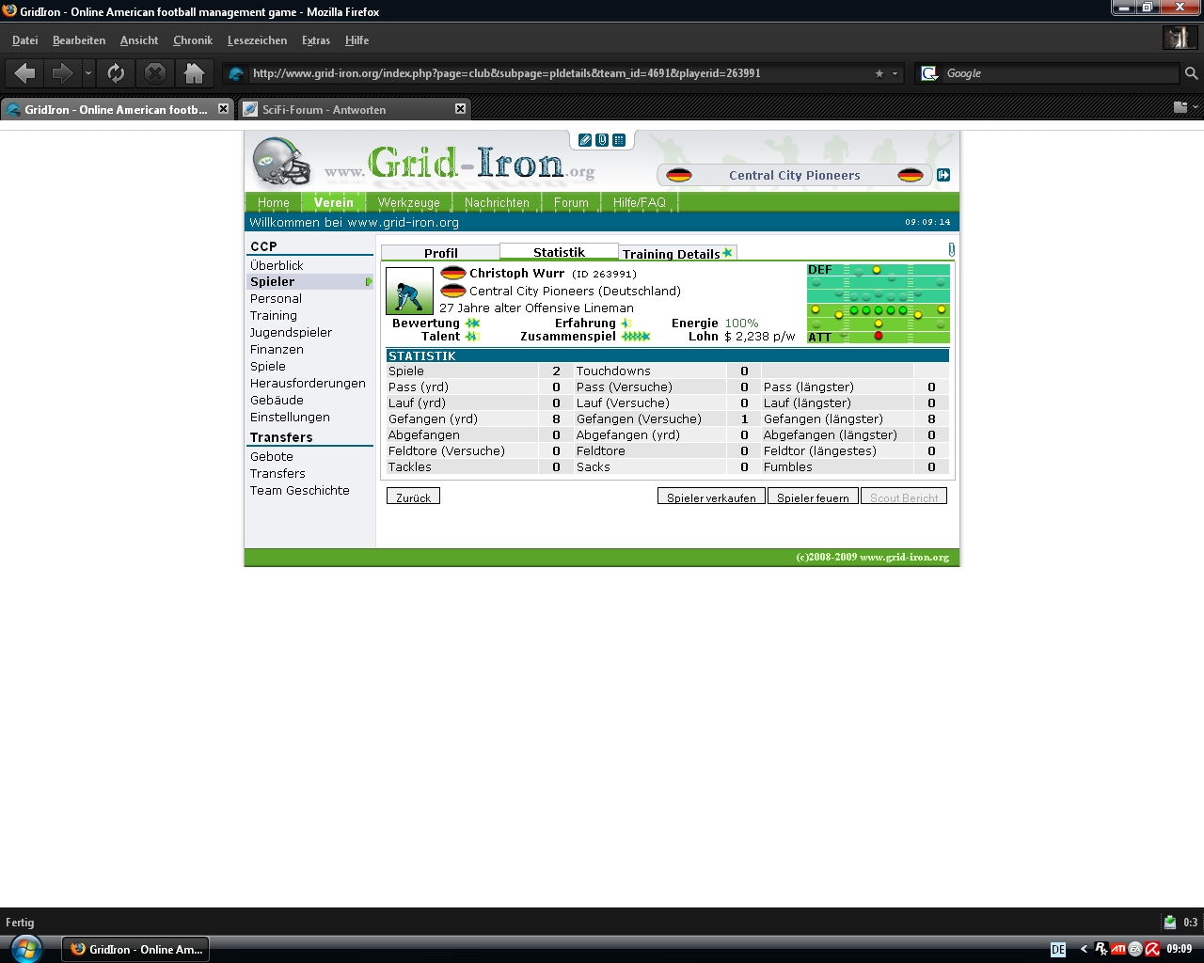Click the notepad icon above the logo
This screenshot has width=1204, height=963.
[x=585, y=140]
